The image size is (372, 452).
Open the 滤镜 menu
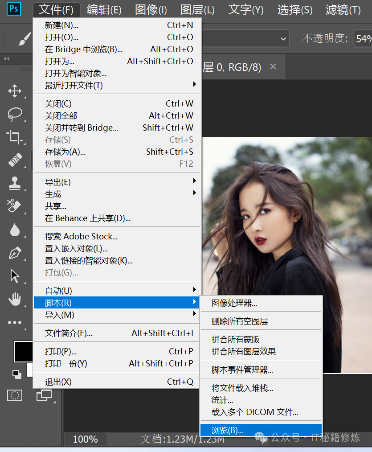[342, 9]
